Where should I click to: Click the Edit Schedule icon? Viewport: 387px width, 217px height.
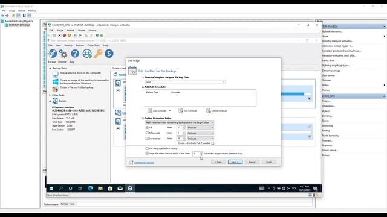pyautogui.click(x=181, y=110)
